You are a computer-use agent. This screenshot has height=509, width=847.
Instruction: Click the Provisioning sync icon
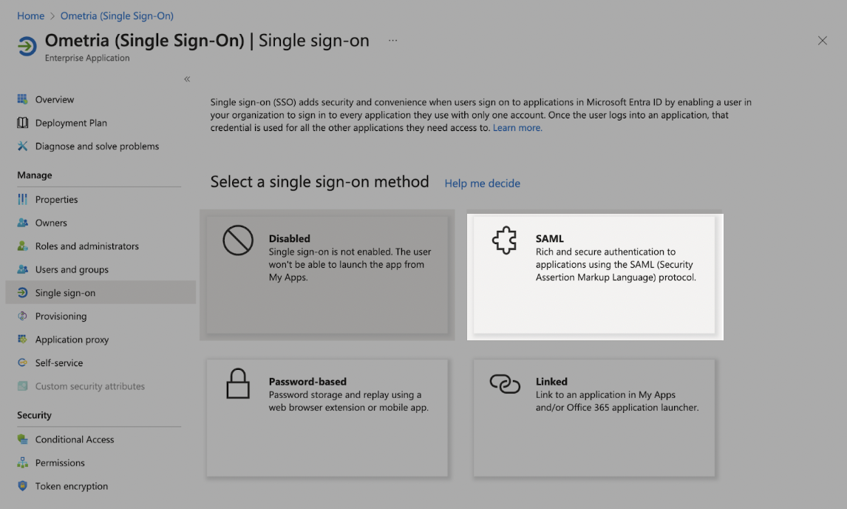[22, 316]
